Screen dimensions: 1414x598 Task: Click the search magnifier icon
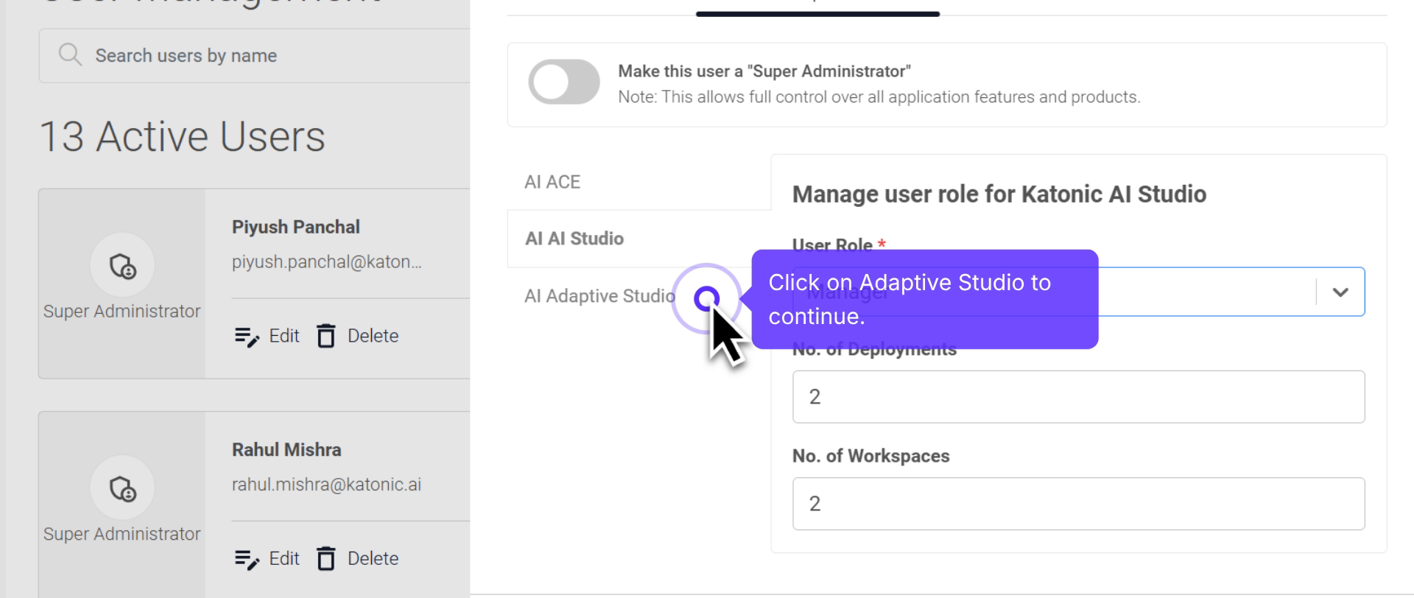pos(70,55)
